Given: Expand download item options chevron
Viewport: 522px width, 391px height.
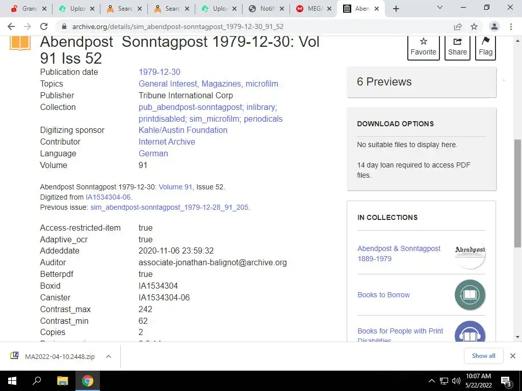Looking at the screenshot, I should click(x=108, y=356).
